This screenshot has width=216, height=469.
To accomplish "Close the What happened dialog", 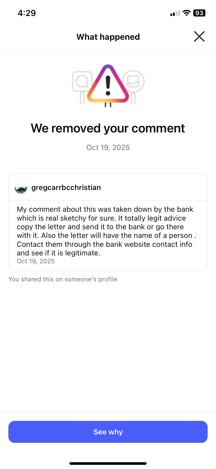I will pyautogui.click(x=199, y=36).
